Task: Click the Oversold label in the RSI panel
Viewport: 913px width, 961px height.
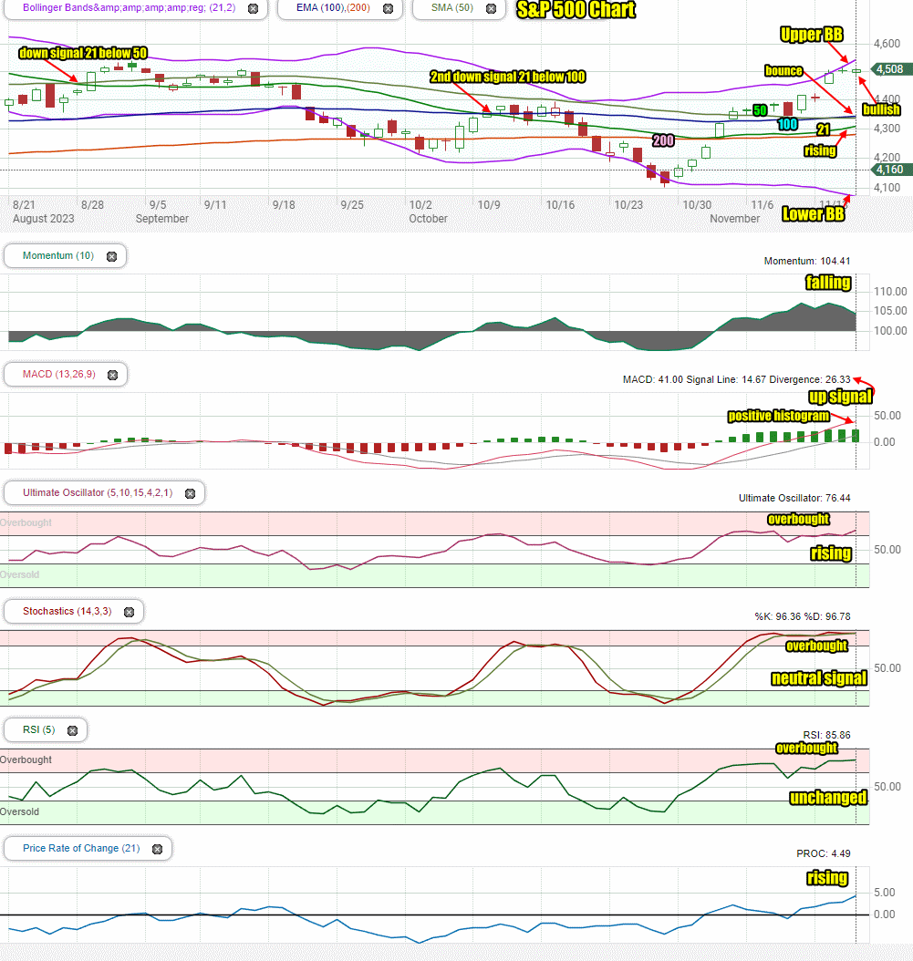Action: [20, 811]
